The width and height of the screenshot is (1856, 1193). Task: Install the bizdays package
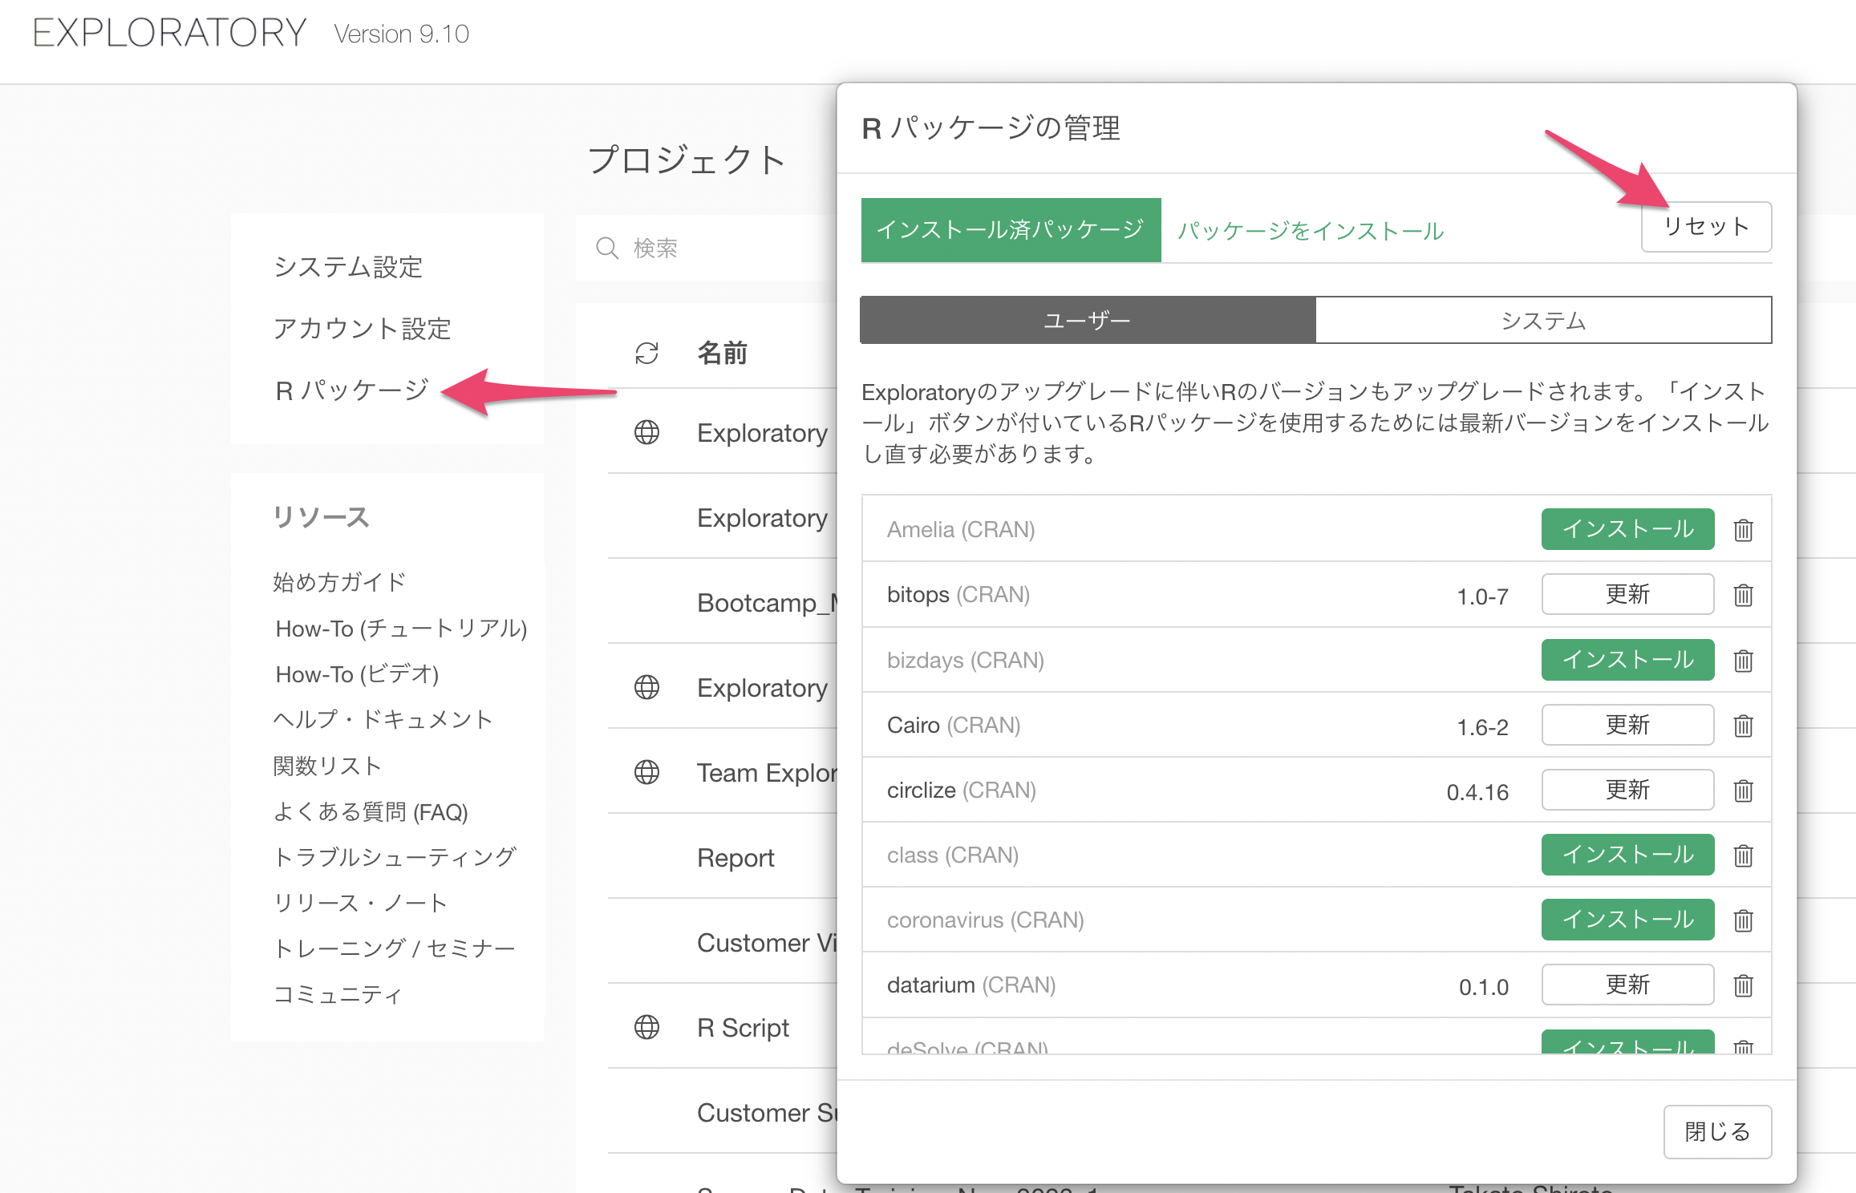coord(1627,660)
